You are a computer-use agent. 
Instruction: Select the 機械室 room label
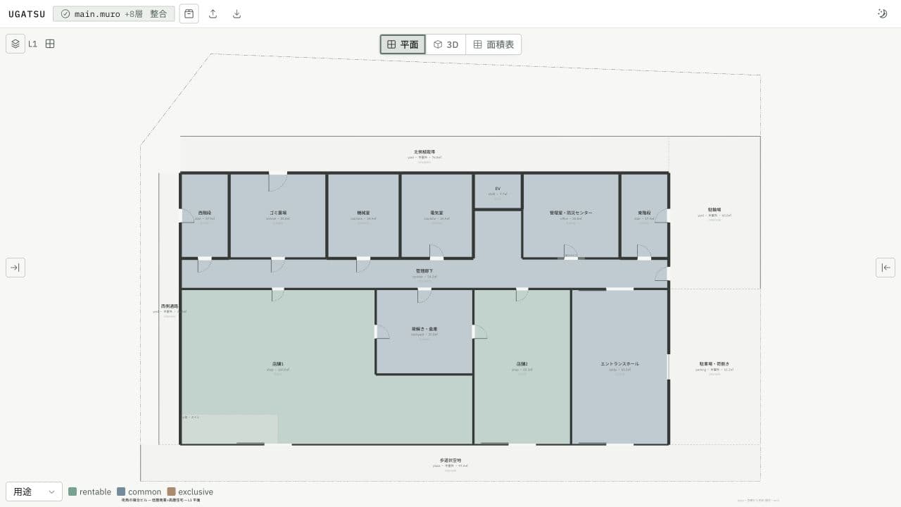coord(363,213)
